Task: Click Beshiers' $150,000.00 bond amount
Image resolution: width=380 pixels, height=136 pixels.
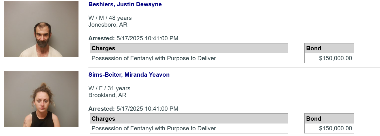Action: tap(336, 58)
